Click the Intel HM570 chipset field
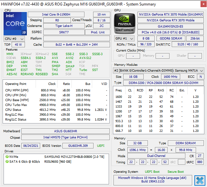 [65, 137]
